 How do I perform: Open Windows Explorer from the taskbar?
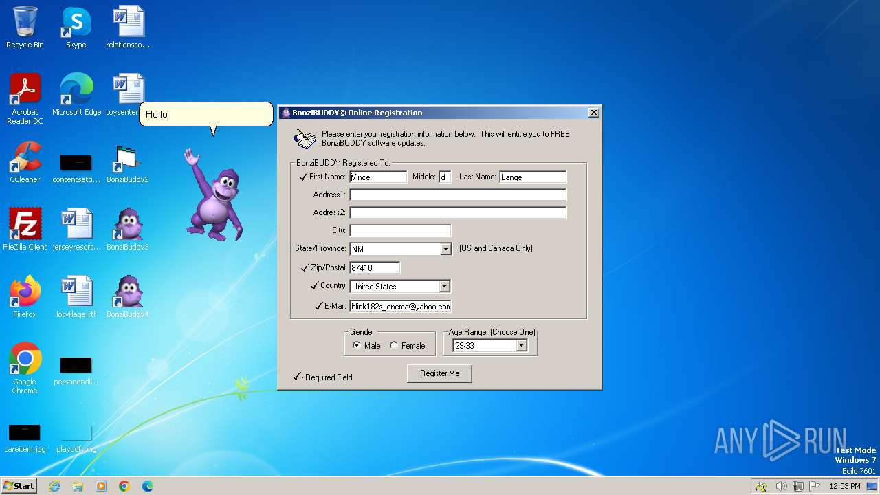pos(78,486)
